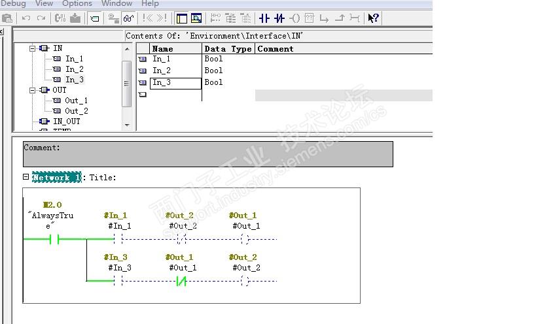Click the context Help arrow icon
Viewport: 536px width, 324px height.
point(373,18)
